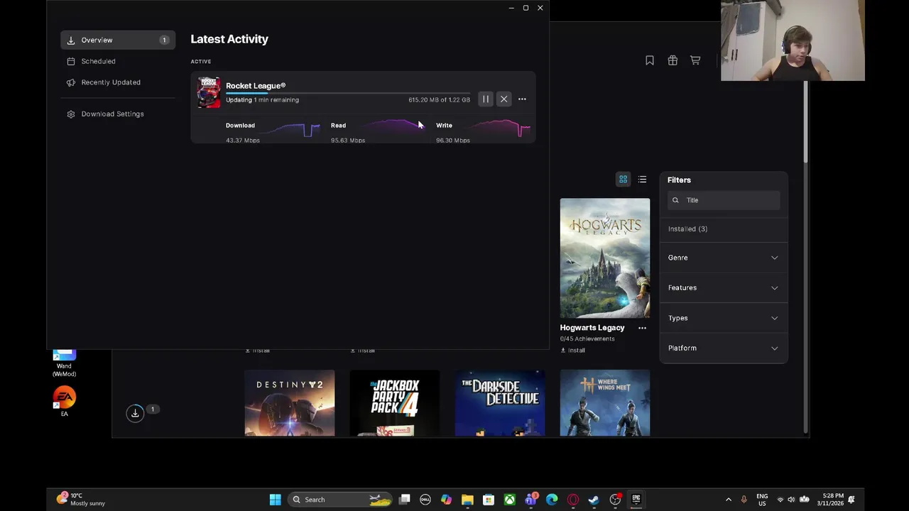The height and width of the screenshot is (511, 909).
Task: Open the Wi-Fi network tray icon
Action: coord(780,500)
